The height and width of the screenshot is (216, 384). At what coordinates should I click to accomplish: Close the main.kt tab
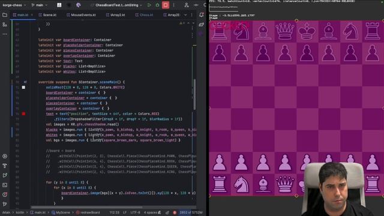tap(32, 15)
